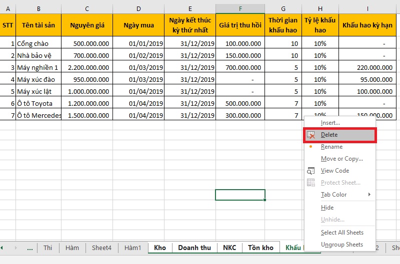Click the Delete sheet icon in context menu

(311, 135)
